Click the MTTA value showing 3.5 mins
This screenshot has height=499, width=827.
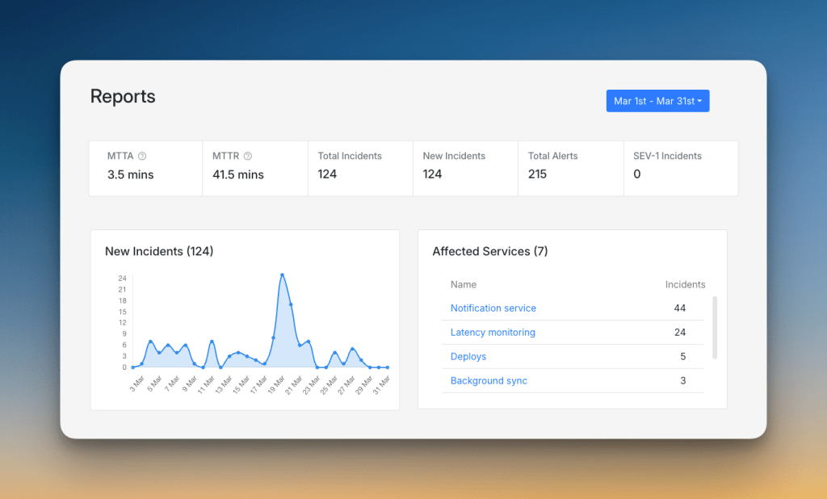pos(129,174)
